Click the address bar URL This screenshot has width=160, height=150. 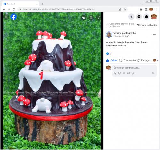click(x=58, y=9)
